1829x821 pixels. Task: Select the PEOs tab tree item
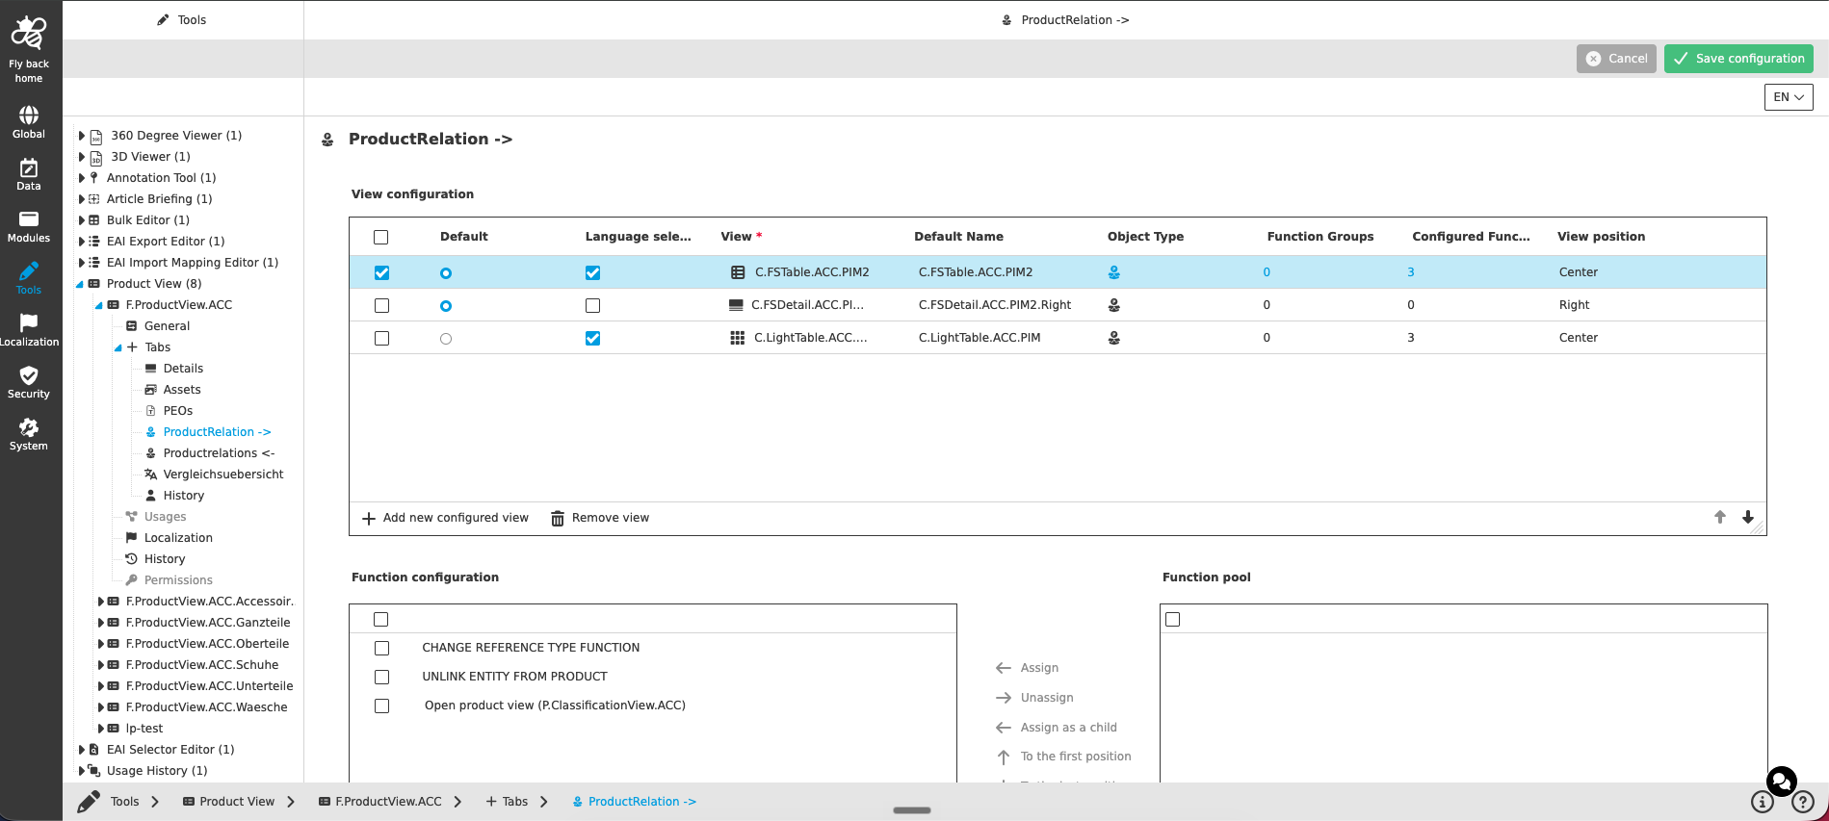pyautogui.click(x=177, y=411)
